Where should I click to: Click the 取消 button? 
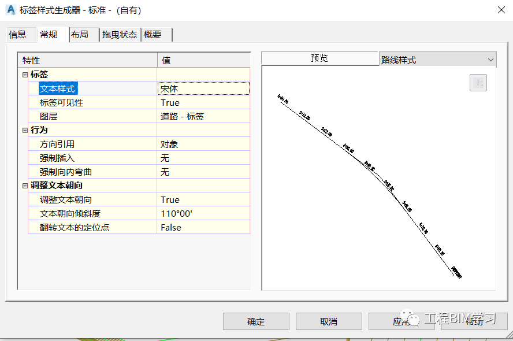pyautogui.click(x=329, y=321)
